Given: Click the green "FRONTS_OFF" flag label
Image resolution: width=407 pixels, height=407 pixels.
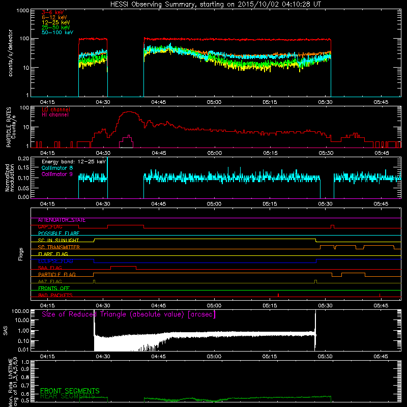Looking at the screenshot, I should pyautogui.click(x=54, y=288).
